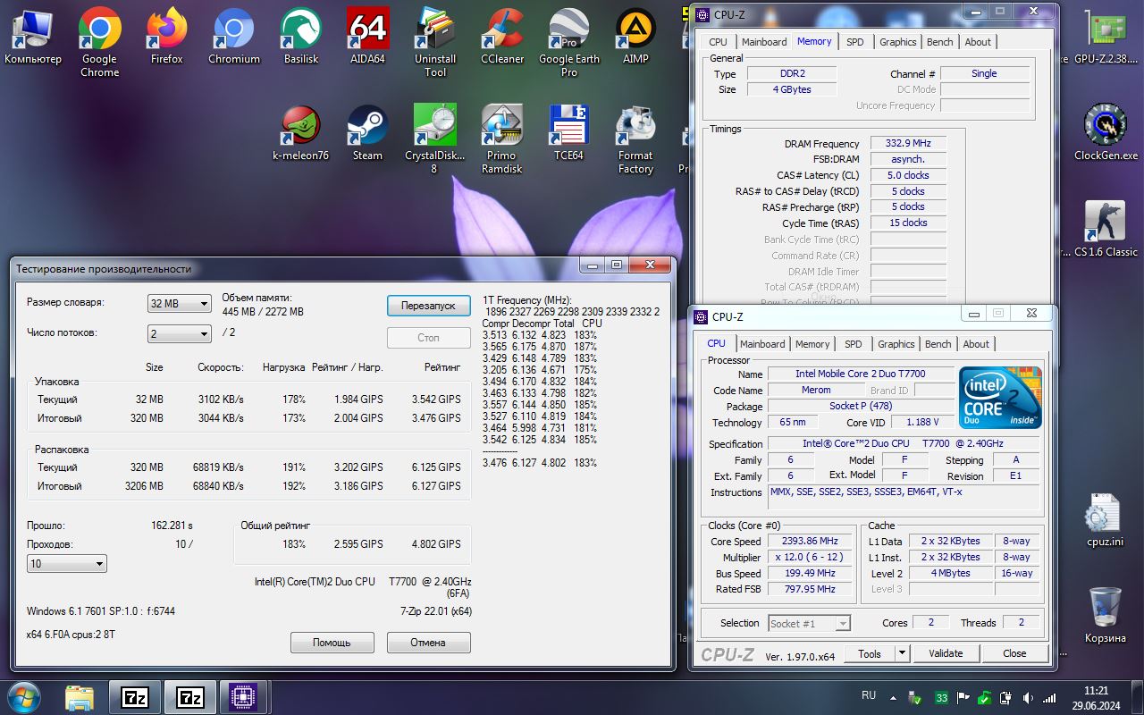Open the TCE64 desktop icon
The image size is (1144, 715).
tap(568, 134)
